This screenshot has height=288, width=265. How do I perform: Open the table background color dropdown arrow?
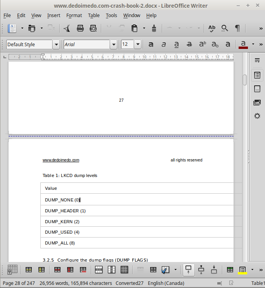click(252, 270)
